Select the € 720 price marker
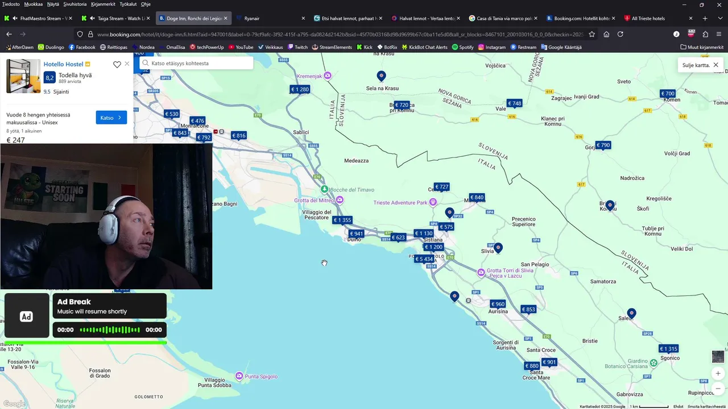The height and width of the screenshot is (409, 728). click(402, 105)
